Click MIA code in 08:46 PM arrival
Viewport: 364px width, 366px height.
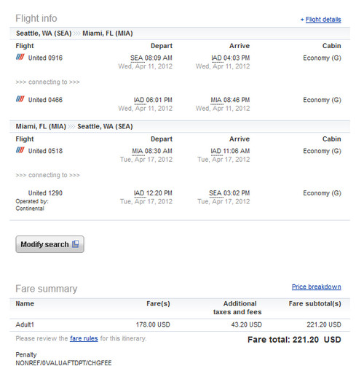pyautogui.click(x=216, y=100)
